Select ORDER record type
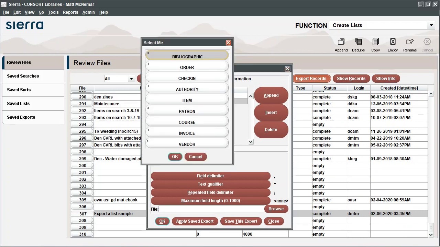The image size is (440, 247). [x=187, y=66]
